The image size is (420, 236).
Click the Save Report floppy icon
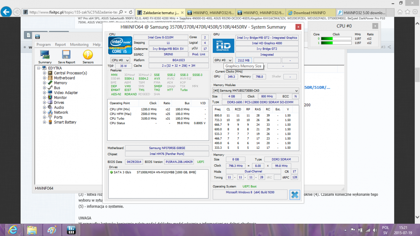[x=66, y=57]
